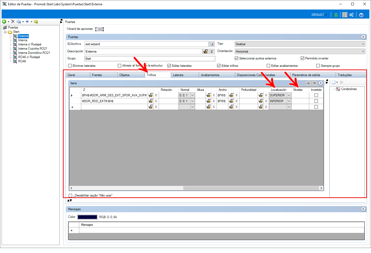371x253 pixels.
Task: Open settings with the gears icon
Action: click(351, 15)
